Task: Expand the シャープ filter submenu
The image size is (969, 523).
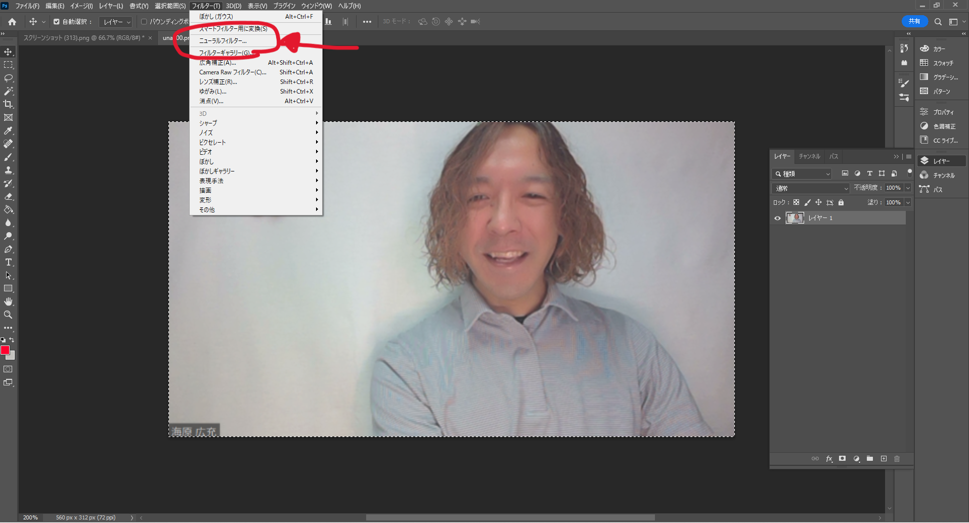Action: click(x=256, y=123)
